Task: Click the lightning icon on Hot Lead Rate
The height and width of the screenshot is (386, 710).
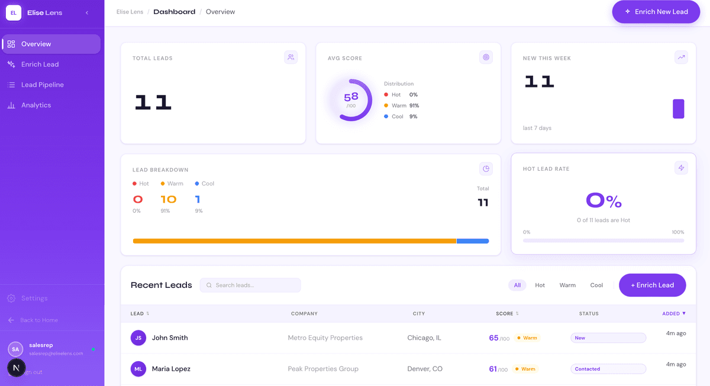Action: pos(681,168)
